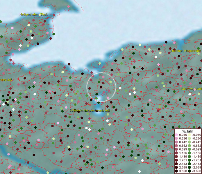Select the 3.690 legend swatch

[177, 171]
